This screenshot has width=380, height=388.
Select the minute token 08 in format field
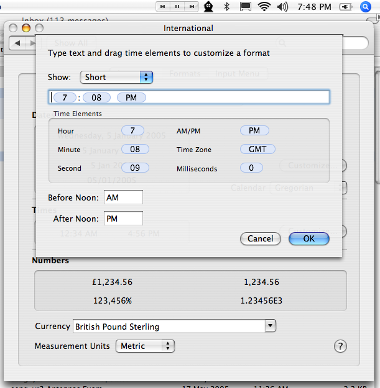click(x=96, y=97)
